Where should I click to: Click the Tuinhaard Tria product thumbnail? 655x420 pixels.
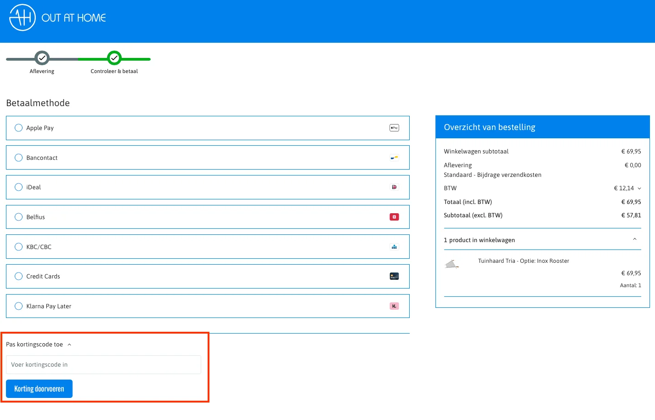click(452, 264)
